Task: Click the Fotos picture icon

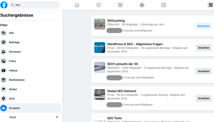Action: point(3,61)
